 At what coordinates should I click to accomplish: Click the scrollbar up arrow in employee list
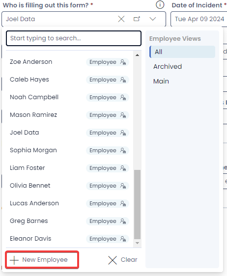coord(138,55)
